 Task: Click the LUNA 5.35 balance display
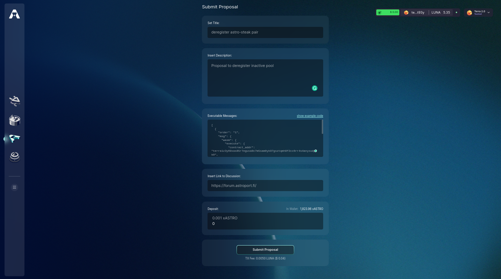tap(441, 13)
